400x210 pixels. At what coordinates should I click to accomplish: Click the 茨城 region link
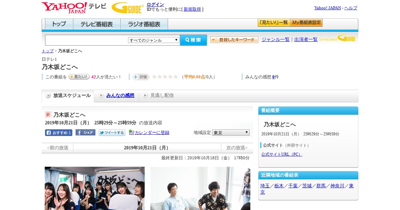point(307,186)
